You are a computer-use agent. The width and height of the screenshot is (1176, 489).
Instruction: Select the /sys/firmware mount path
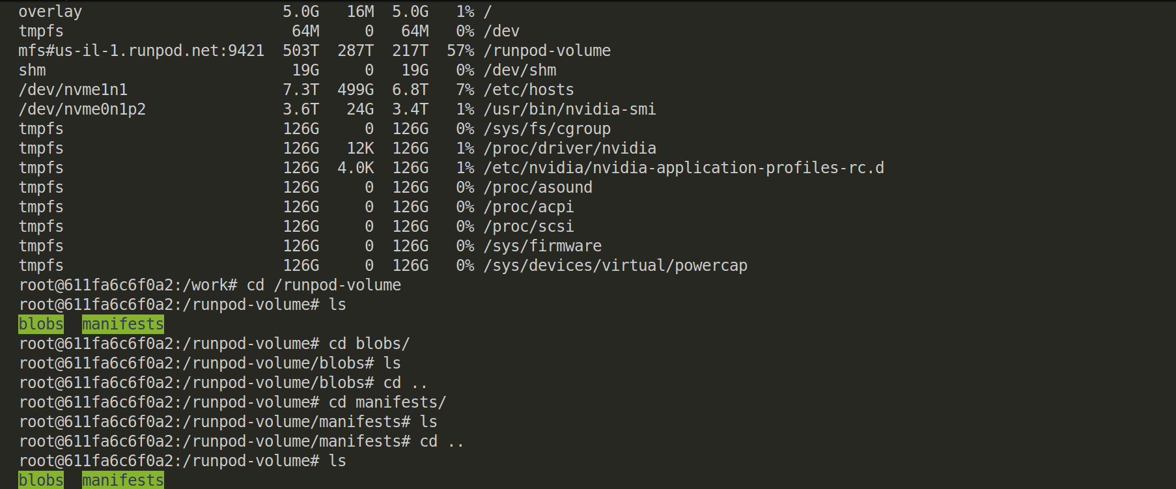click(542, 246)
